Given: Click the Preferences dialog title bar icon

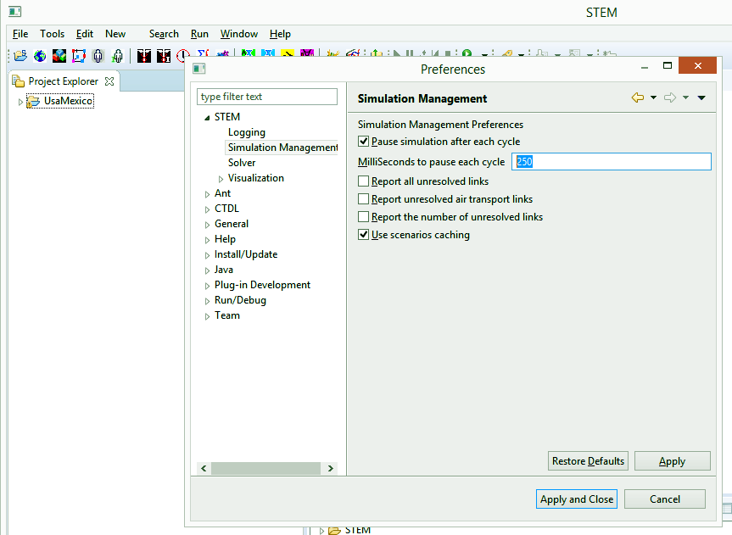Looking at the screenshot, I should pos(199,69).
